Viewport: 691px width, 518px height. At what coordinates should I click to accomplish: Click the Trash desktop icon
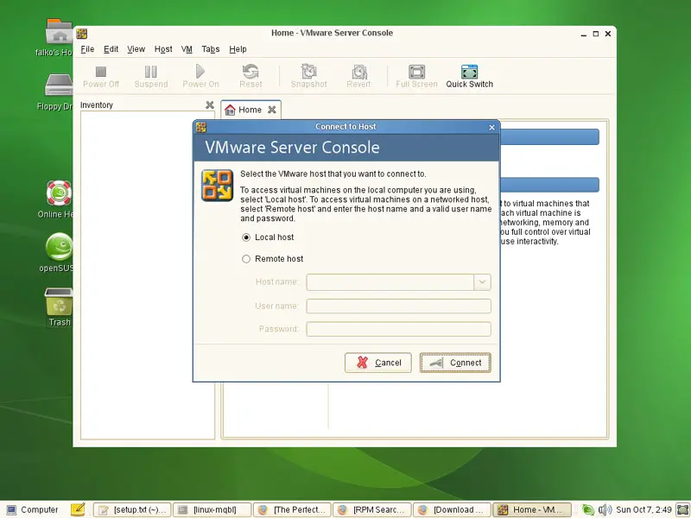(59, 301)
